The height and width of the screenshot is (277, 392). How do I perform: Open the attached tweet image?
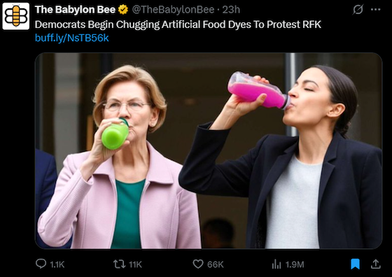point(209,150)
